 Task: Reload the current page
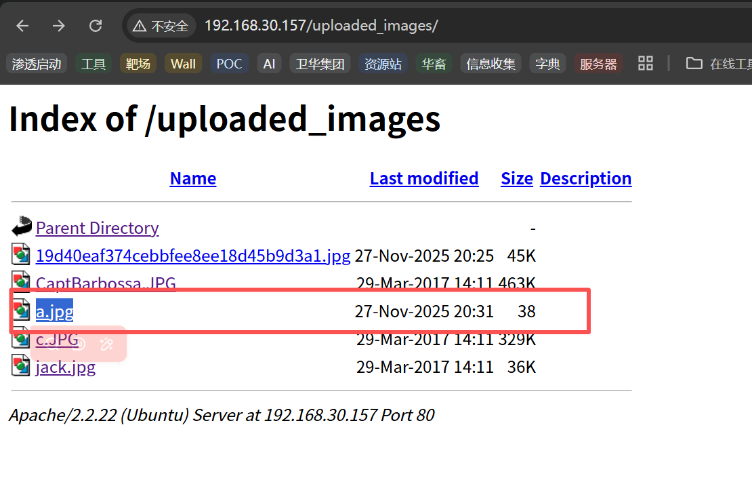pyautogui.click(x=96, y=26)
